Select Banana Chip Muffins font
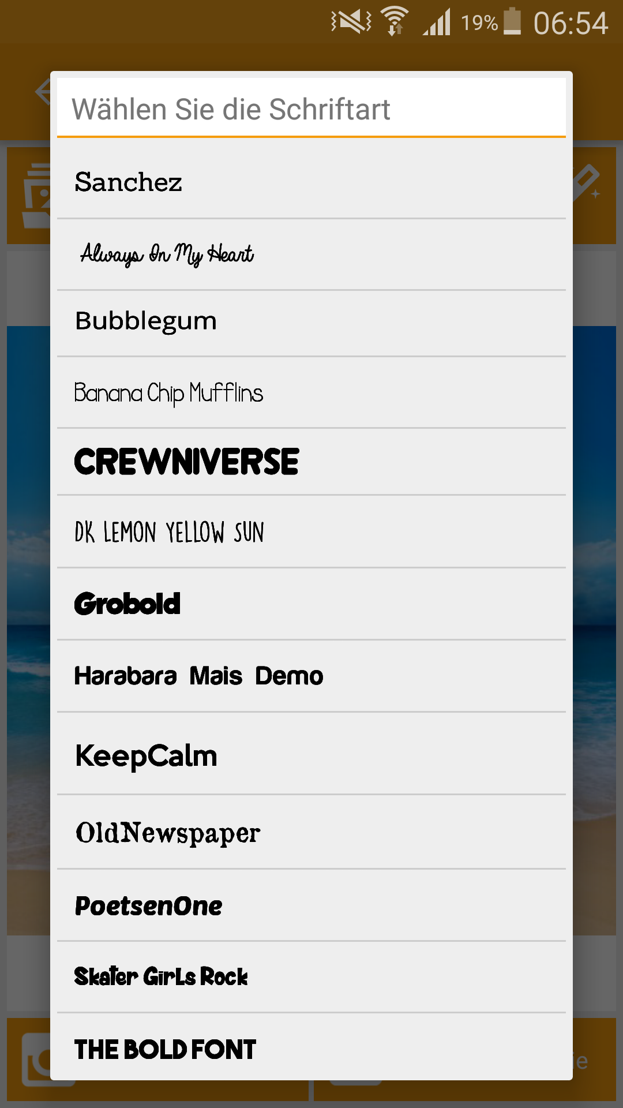Viewport: 623px width, 1108px height. (311, 392)
